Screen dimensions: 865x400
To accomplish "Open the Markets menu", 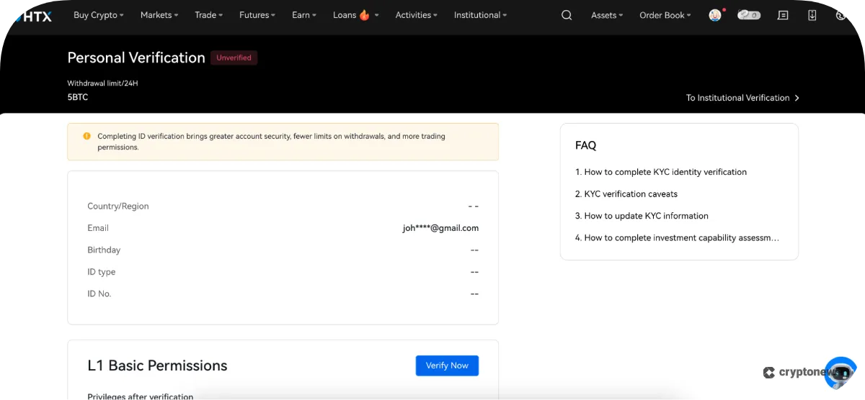I will click(159, 15).
